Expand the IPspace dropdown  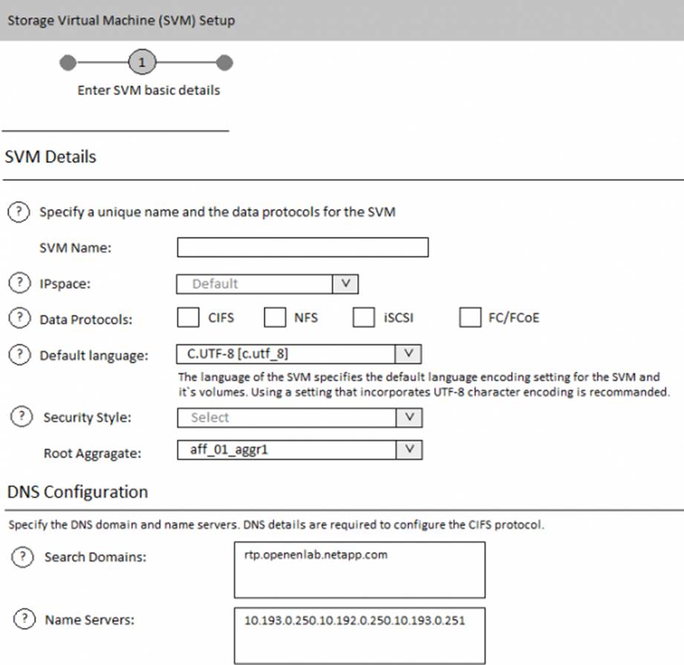tap(345, 284)
